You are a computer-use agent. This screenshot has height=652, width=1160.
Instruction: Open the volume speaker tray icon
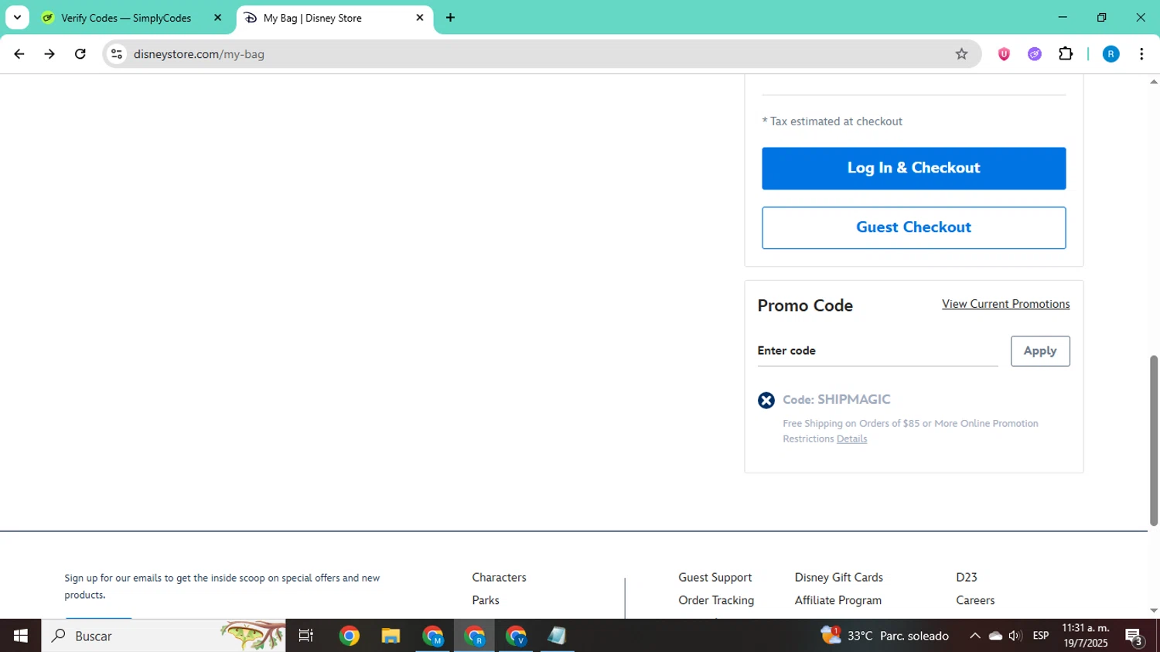pos(1015,636)
